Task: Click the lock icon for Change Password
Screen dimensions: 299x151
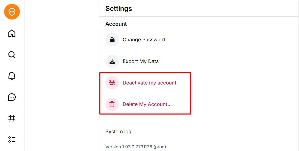Action: tap(112, 40)
